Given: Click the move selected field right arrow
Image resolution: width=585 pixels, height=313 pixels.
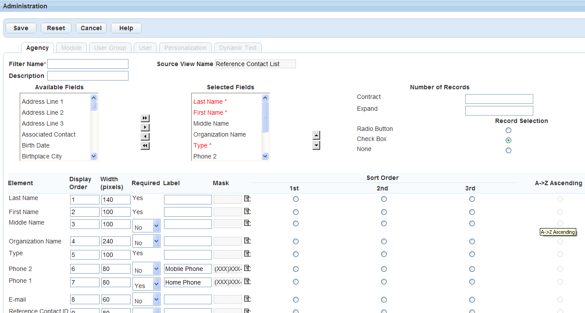Looking at the screenshot, I should (x=145, y=127).
